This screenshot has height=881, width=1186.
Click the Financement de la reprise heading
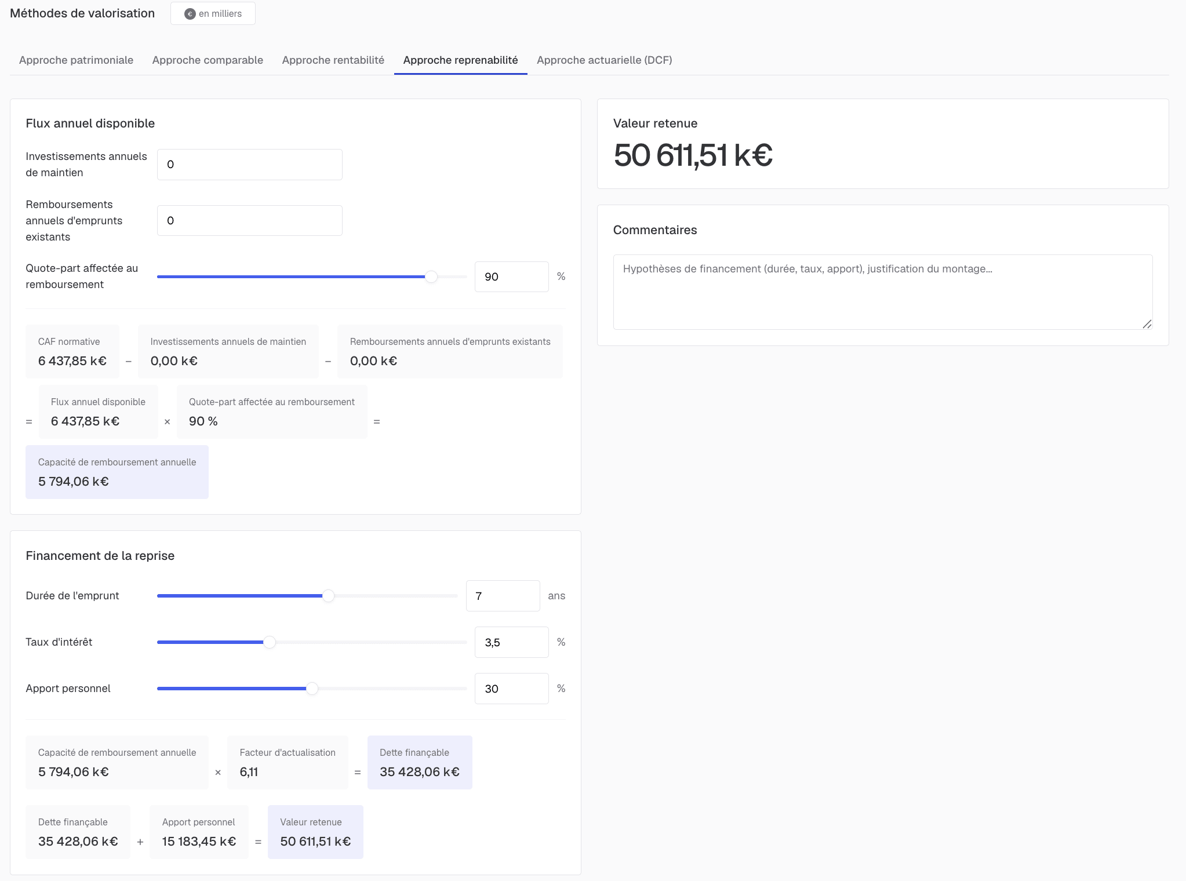100,556
